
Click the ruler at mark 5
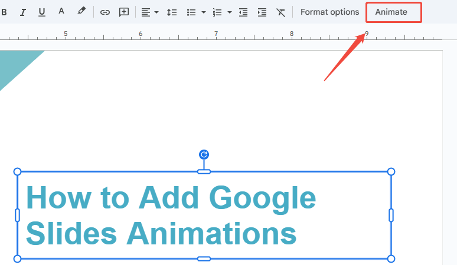(x=66, y=34)
